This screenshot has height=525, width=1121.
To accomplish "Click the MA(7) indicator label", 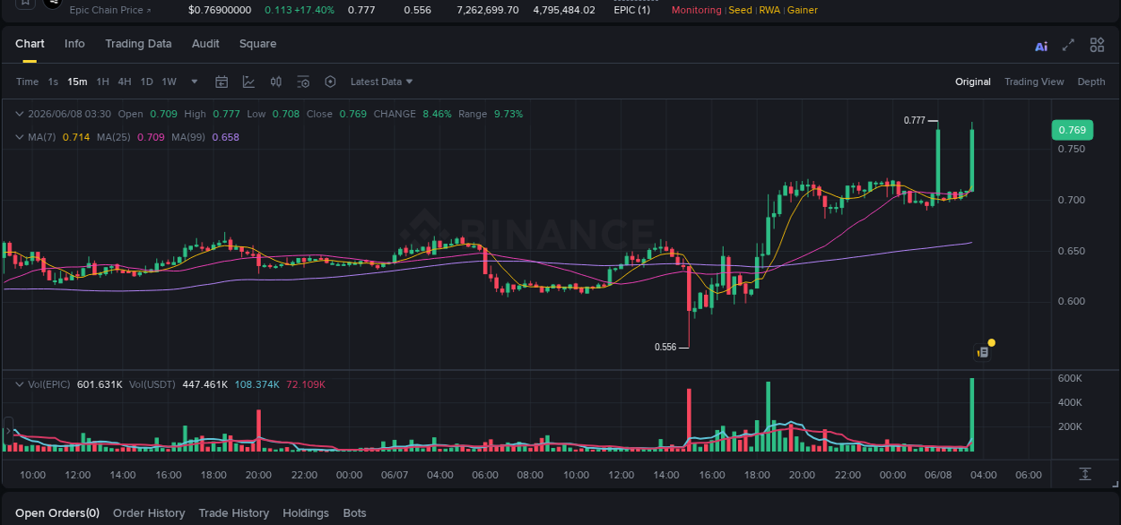I will (41, 137).
